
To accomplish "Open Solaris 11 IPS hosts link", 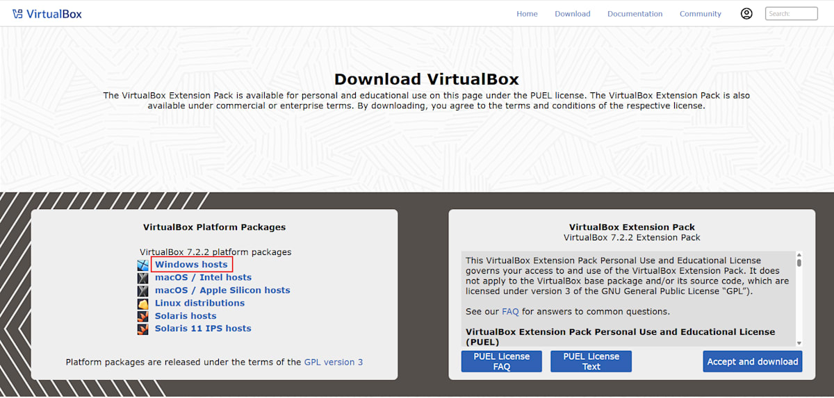I will 203,329.
